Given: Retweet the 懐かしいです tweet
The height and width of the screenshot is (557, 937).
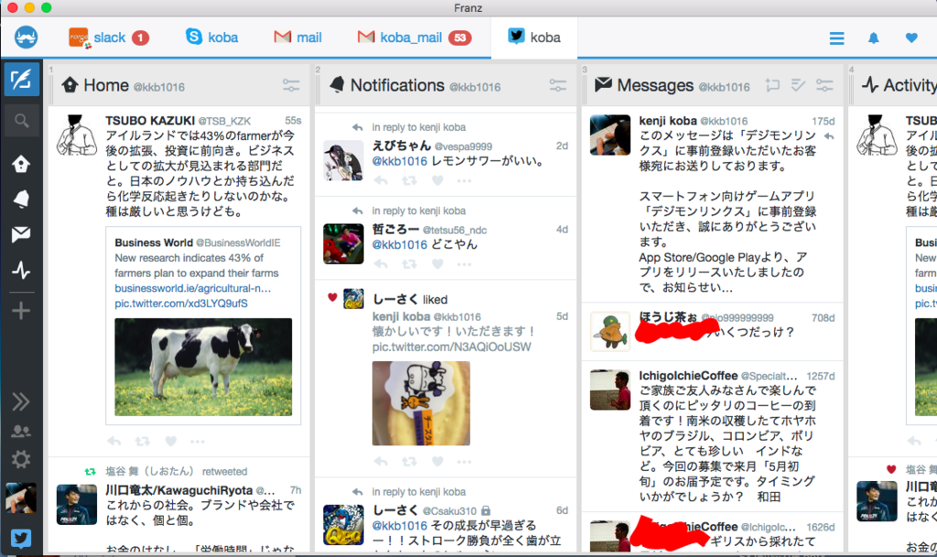Looking at the screenshot, I should (x=409, y=462).
